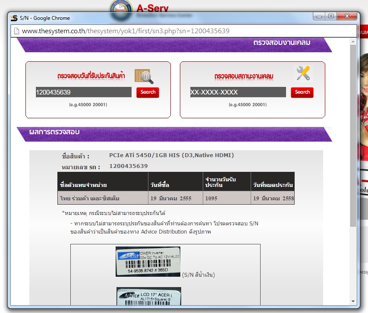This screenshot has height=313, width=368.
Task: Click the vertical scrollbar thumb
Action: 353,136
